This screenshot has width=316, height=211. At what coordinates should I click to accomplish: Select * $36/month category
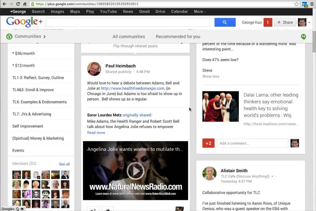[41, 53]
